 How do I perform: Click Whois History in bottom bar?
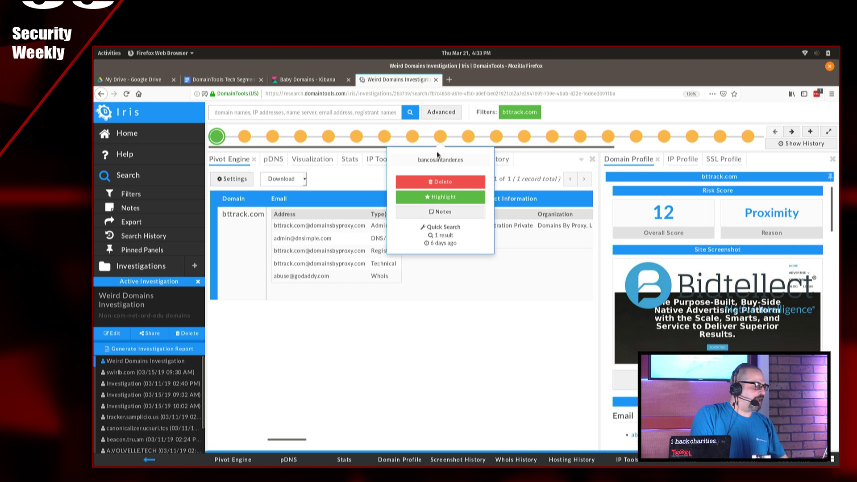click(x=516, y=460)
